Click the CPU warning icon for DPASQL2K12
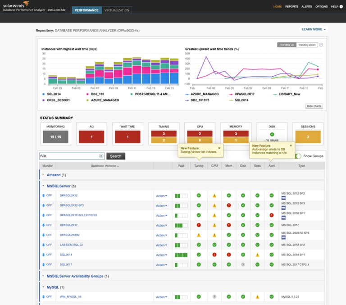346x305 pixels. tap(214, 196)
